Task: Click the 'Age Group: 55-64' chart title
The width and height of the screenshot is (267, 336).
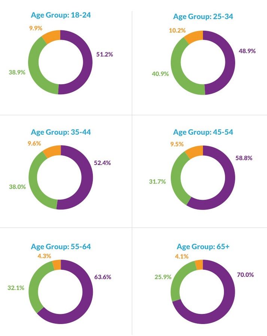Action: pos(61,247)
